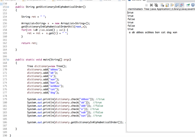Screen dimensions: 195x137
Task: Toggle Show Console When Standard Out Changes
Action: [x=177, y=5]
